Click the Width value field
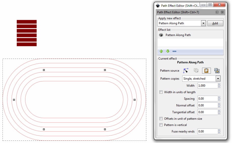Image resolution: width=232 pixels, height=143 pixels. coord(208,85)
